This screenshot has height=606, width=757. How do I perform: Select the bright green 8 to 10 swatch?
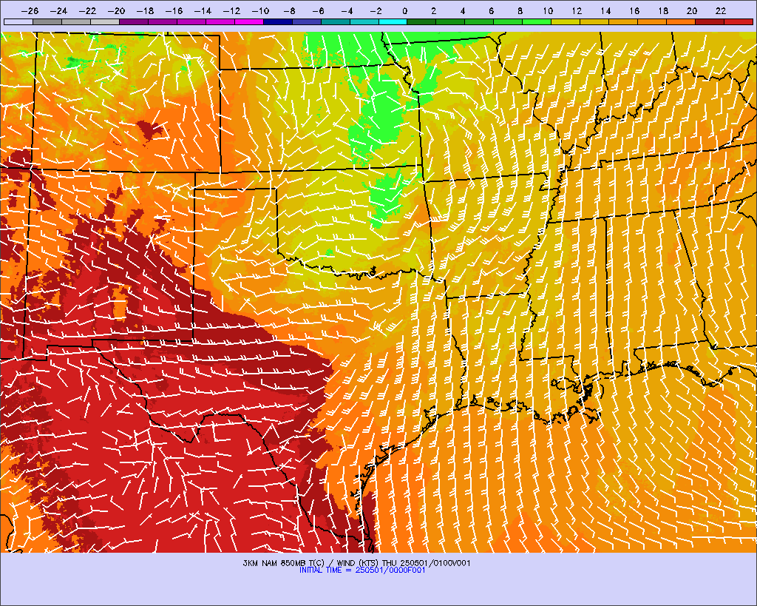pos(537,21)
